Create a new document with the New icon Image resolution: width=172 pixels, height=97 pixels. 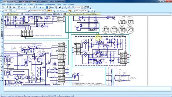[3, 8]
